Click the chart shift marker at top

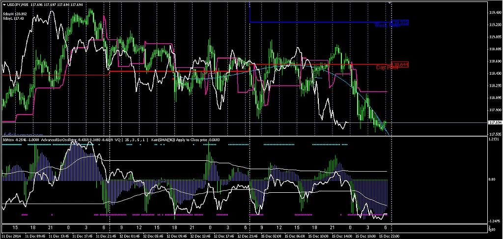[391, 3]
